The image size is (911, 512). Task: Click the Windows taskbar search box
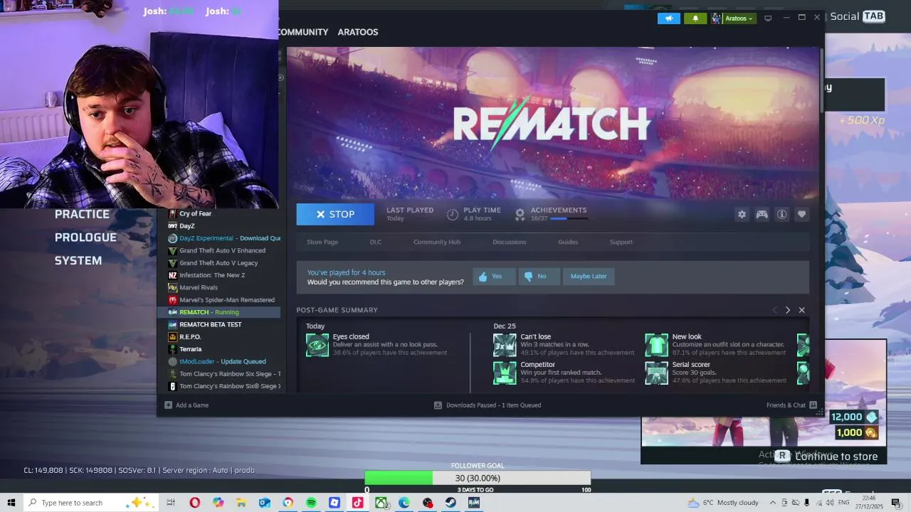[x=93, y=503]
